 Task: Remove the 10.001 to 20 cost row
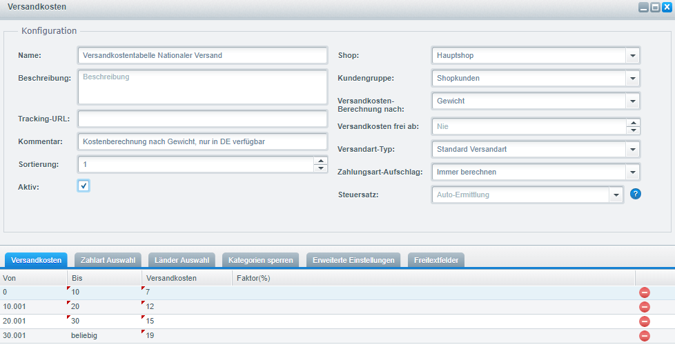(x=645, y=307)
